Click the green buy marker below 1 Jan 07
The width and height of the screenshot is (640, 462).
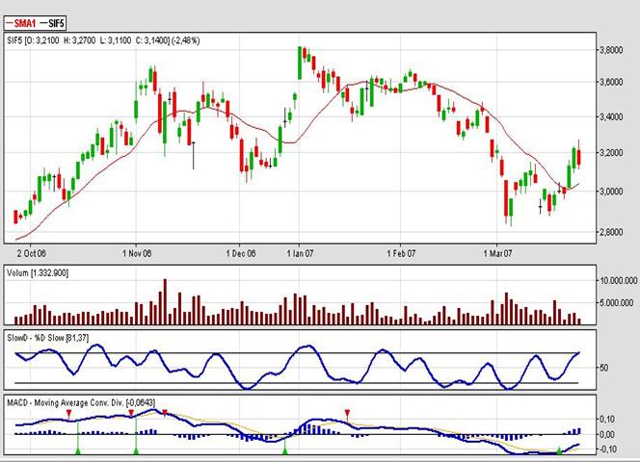point(284,449)
